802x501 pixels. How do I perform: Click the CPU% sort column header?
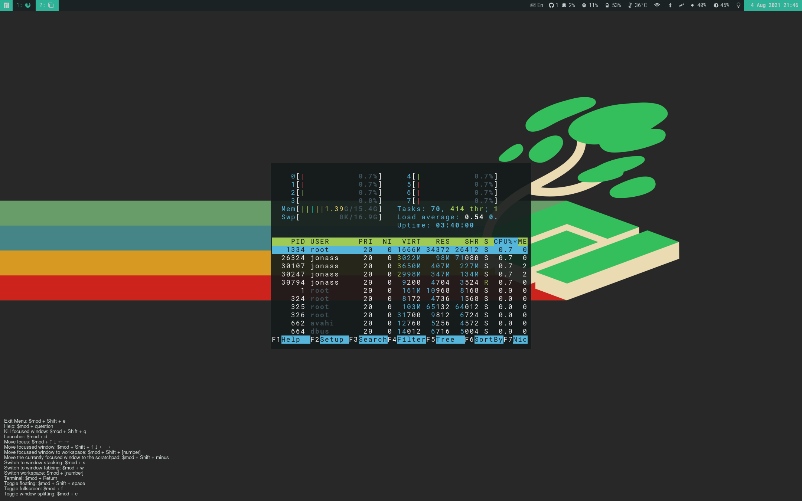(504, 242)
